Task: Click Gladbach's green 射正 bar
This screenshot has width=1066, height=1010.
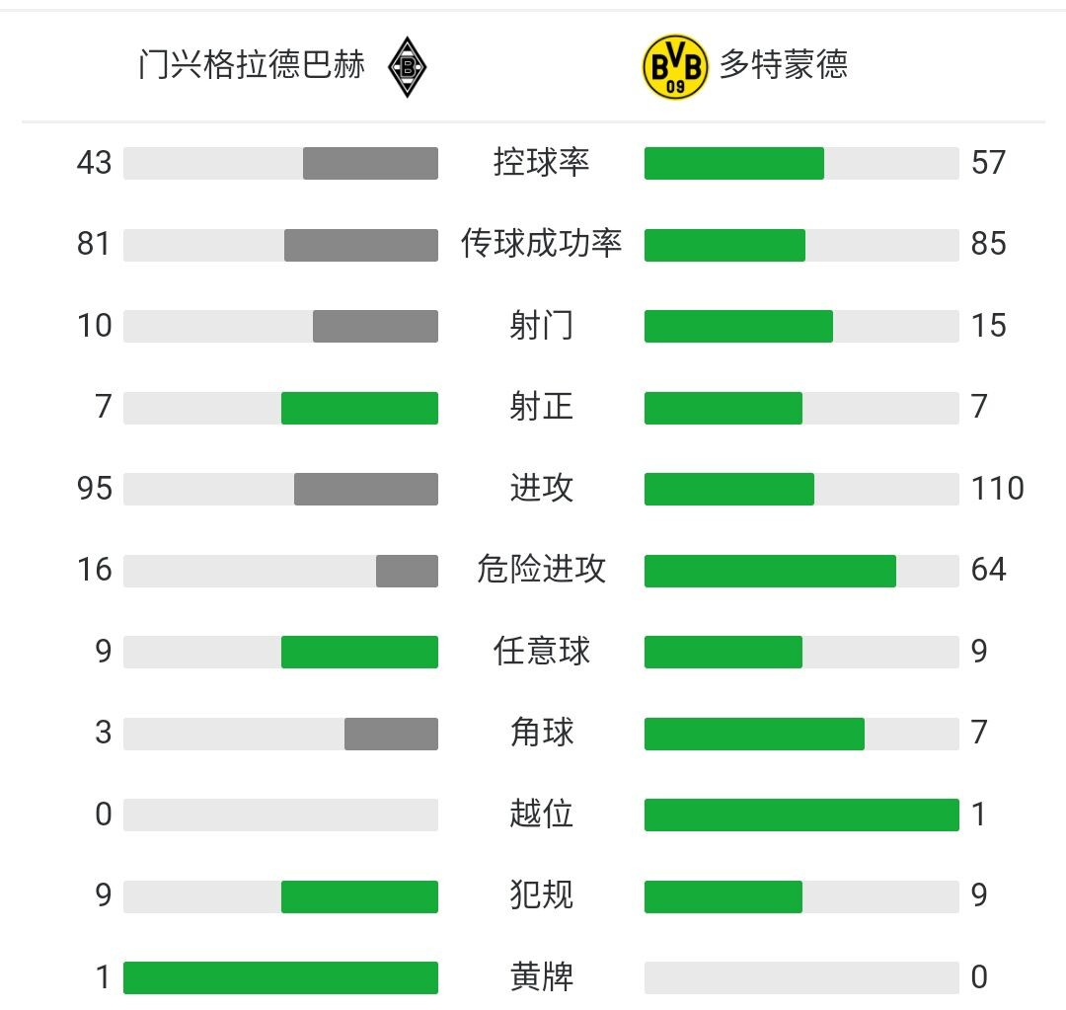Action: coord(359,408)
